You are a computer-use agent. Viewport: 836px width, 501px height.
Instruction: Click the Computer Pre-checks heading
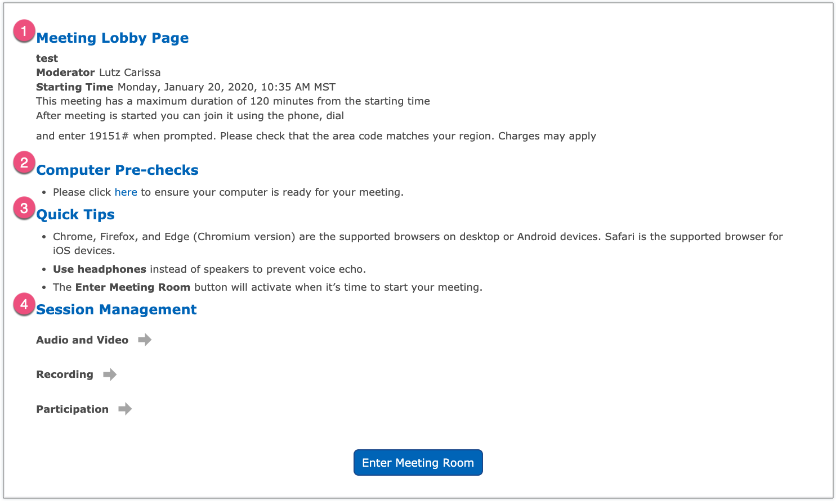click(x=117, y=170)
